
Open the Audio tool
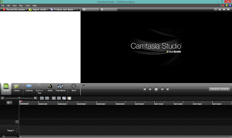[50, 88]
